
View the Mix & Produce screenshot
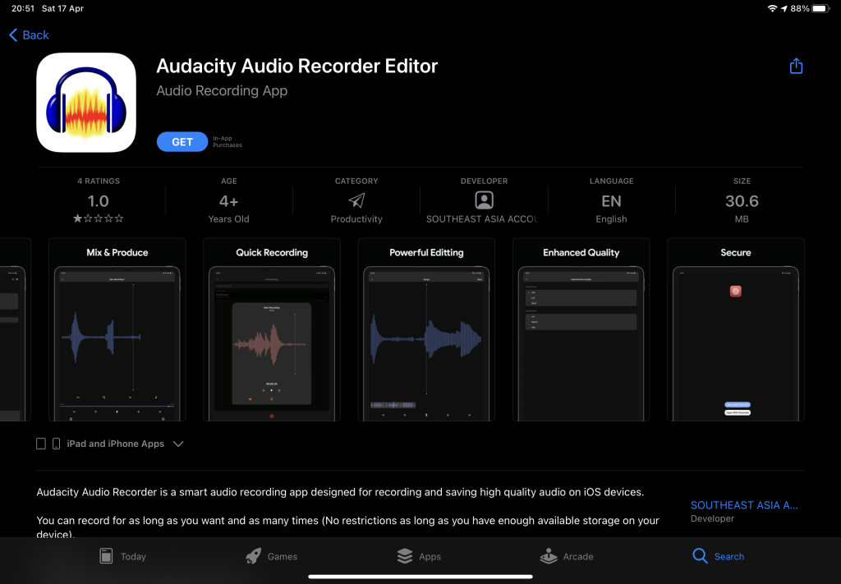pos(117,330)
